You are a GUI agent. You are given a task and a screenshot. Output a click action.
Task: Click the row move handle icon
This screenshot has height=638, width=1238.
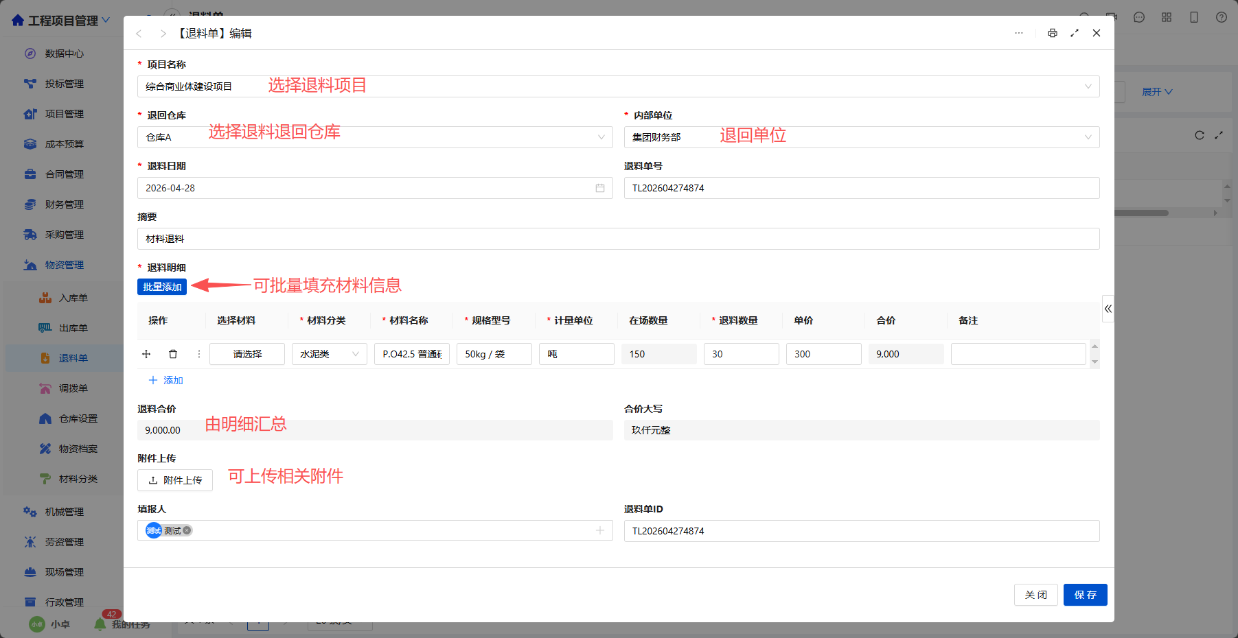click(x=146, y=354)
